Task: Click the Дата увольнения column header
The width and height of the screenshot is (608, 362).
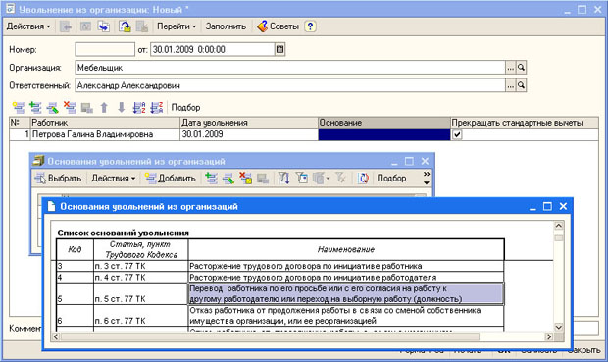Action: click(x=249, y=123)
